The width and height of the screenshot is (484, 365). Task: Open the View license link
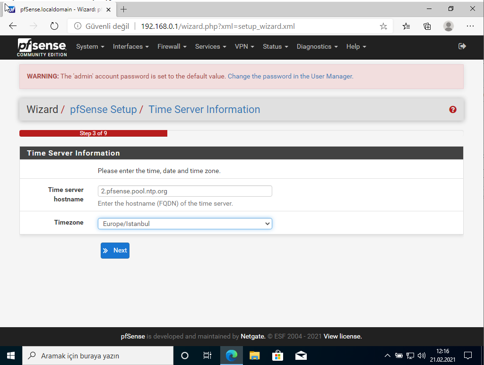click(x=343, y=336)
